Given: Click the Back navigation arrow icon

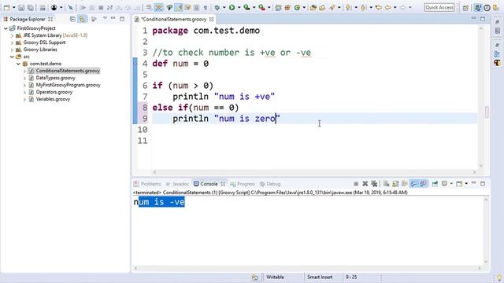Looking at the screenshot, I should [388, 7].
